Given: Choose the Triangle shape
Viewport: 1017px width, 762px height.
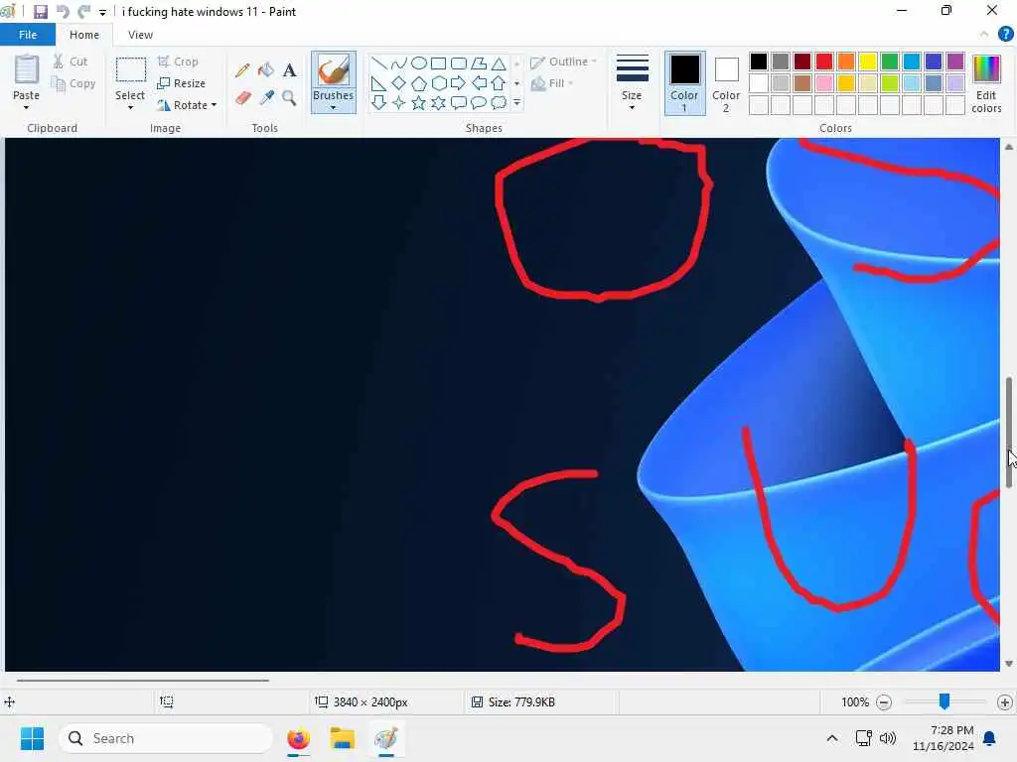Looking at the screenshot, I should point(499,63).
